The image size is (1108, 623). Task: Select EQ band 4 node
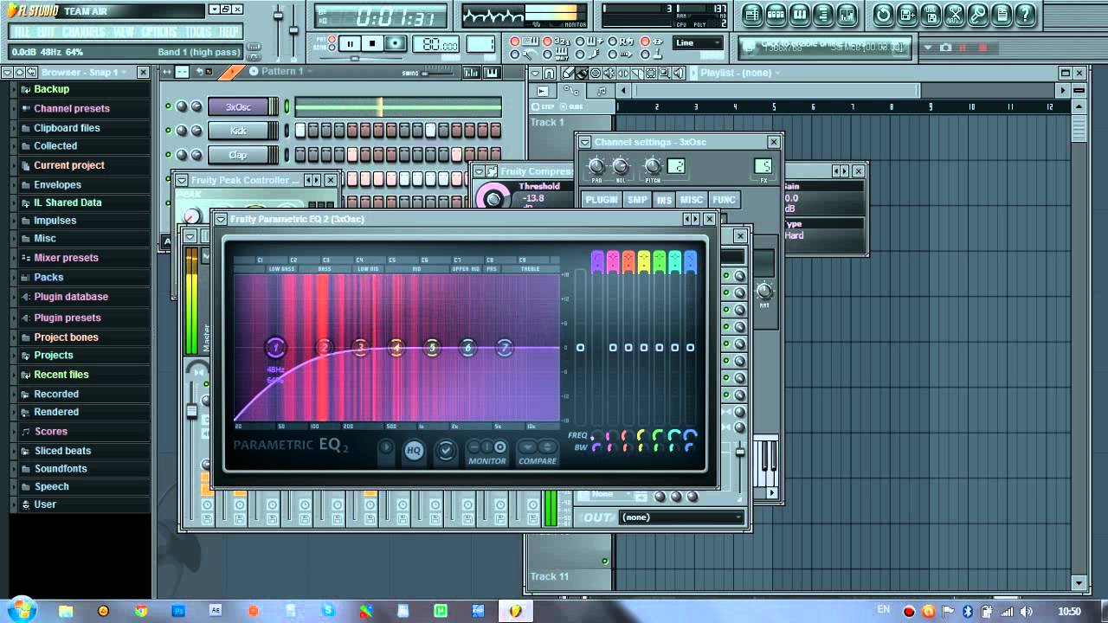(396, 348)
